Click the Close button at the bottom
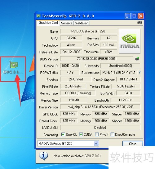Viewport: 155px width, 169px height. (133, 144)
